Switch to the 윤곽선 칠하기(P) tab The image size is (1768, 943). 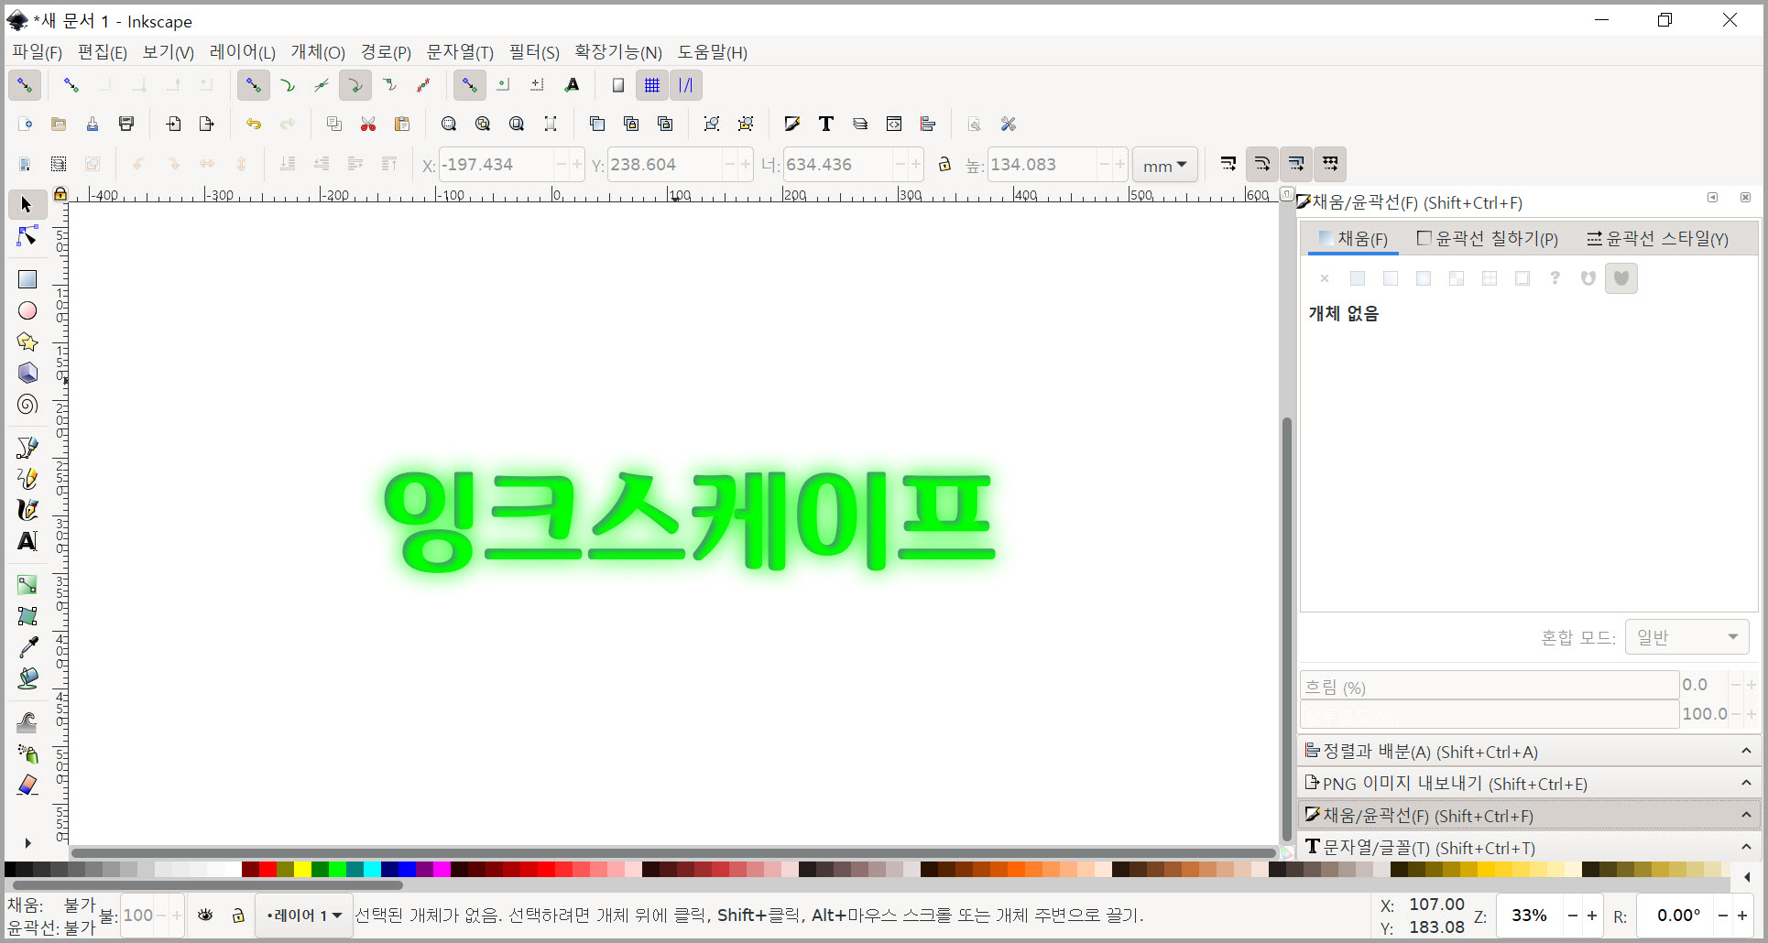1487,239
